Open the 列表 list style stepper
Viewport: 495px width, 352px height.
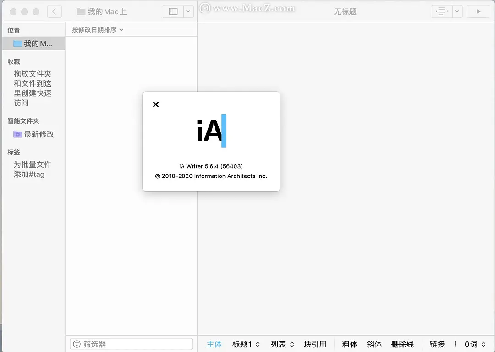(282, 344)
